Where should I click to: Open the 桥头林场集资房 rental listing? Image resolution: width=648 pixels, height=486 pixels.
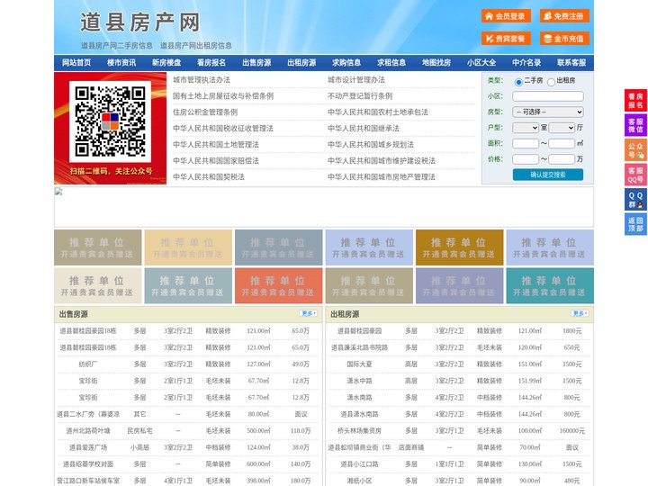pyautogui.click(x=359, y=430)
